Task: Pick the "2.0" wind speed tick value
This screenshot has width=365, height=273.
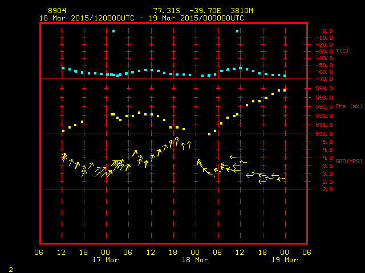Action: [327, 189]
